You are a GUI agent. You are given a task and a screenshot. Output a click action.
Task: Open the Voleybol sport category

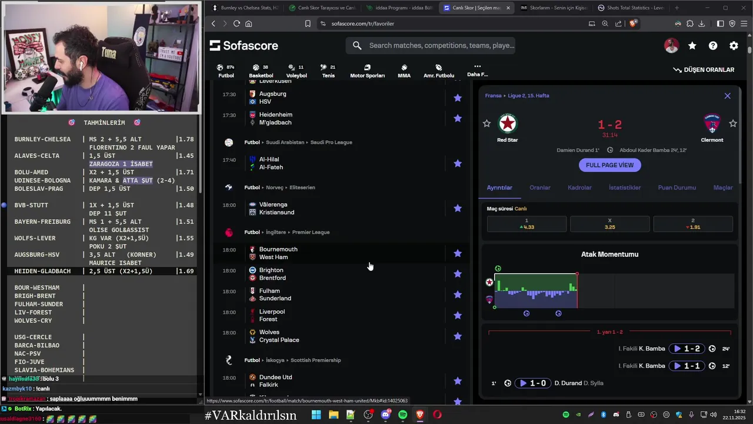click(296, 71)
